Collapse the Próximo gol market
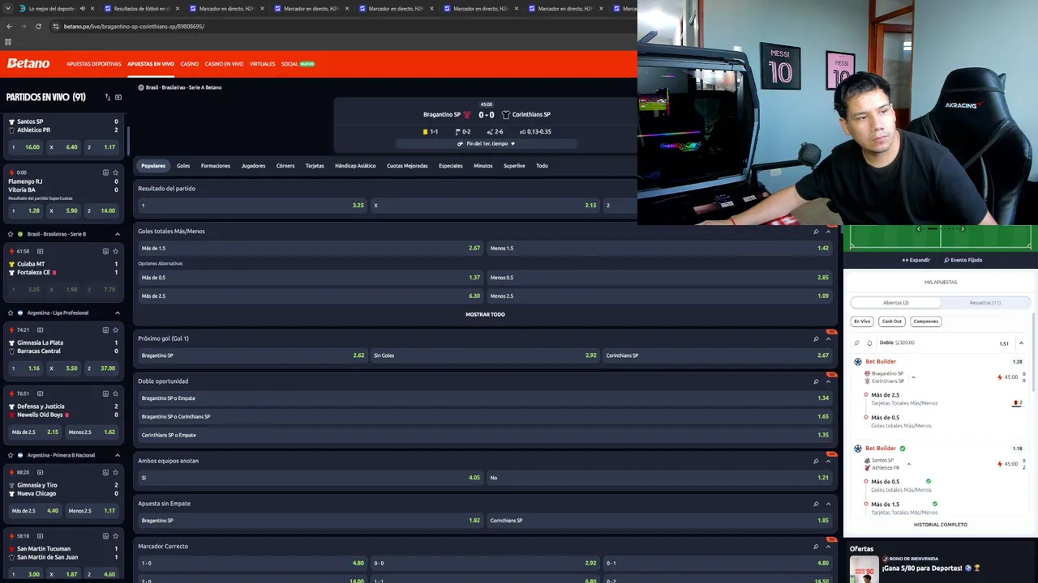Viewport: 1038px width, 583px height. [x=828, y=338]
